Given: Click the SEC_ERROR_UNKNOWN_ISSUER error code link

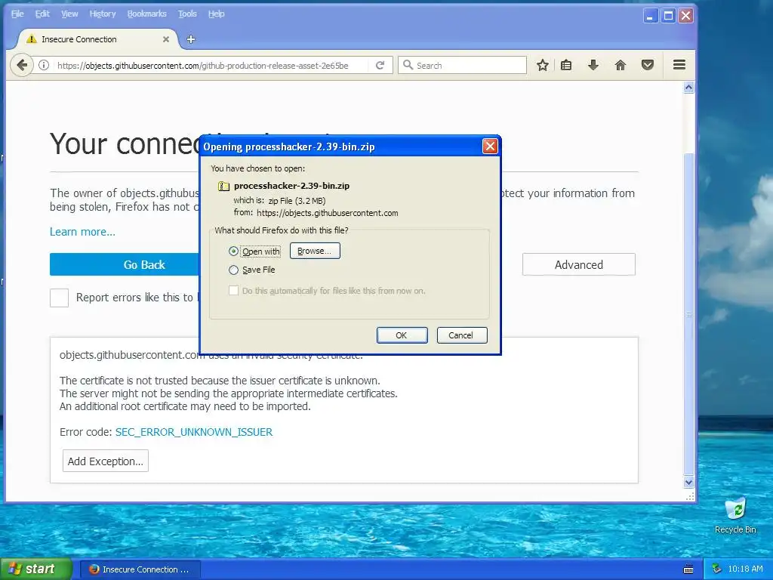Looking at the screenshot, I should (194, 432).
